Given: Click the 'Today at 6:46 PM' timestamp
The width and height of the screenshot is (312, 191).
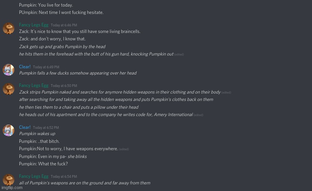Looking at the screenshot, I should 64,25.
